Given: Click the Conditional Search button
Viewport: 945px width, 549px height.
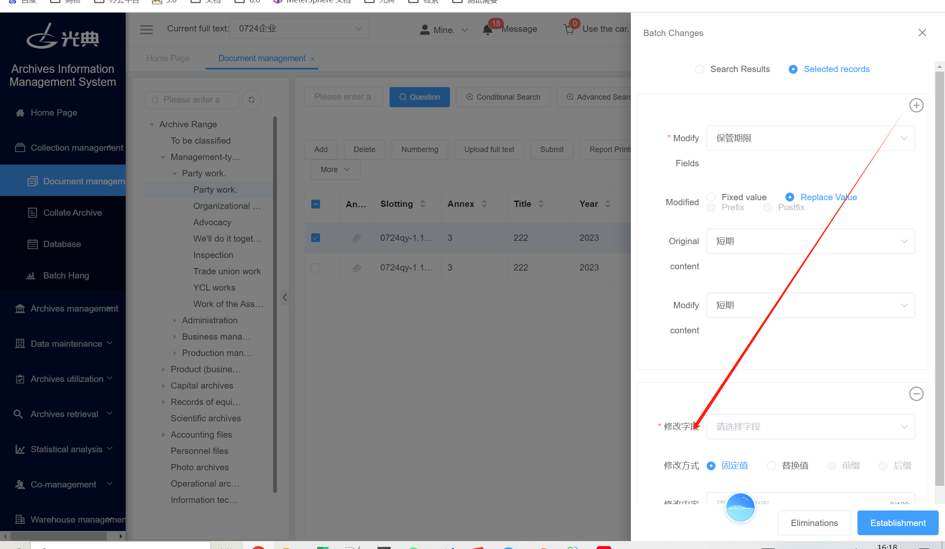Looking at the screenshot, I should [503, 97].
